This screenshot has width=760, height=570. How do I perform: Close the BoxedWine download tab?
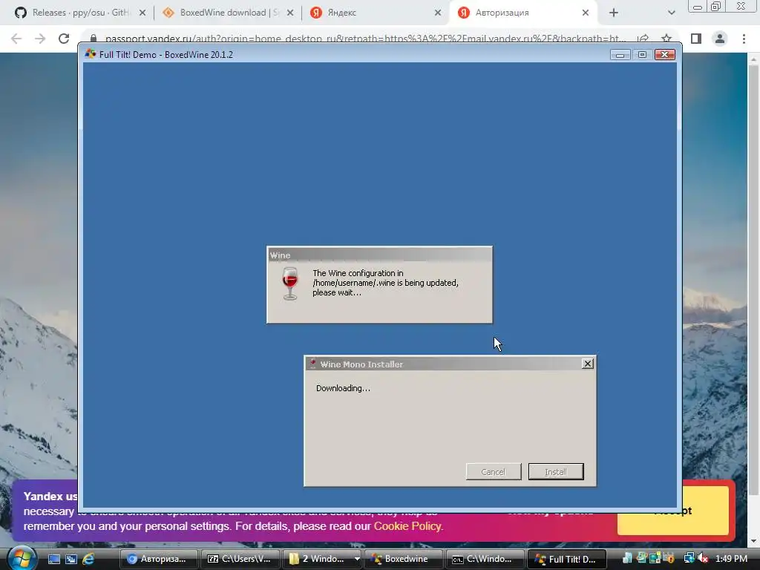(290, 13)
